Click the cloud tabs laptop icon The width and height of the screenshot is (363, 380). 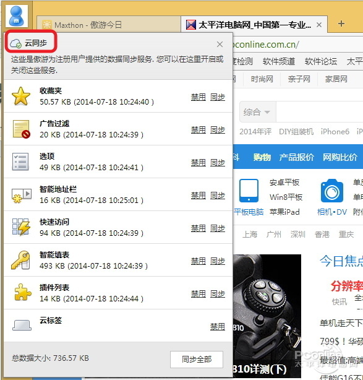click(22, 326)
